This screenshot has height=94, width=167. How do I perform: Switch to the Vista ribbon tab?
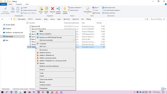tap(27, 4)
